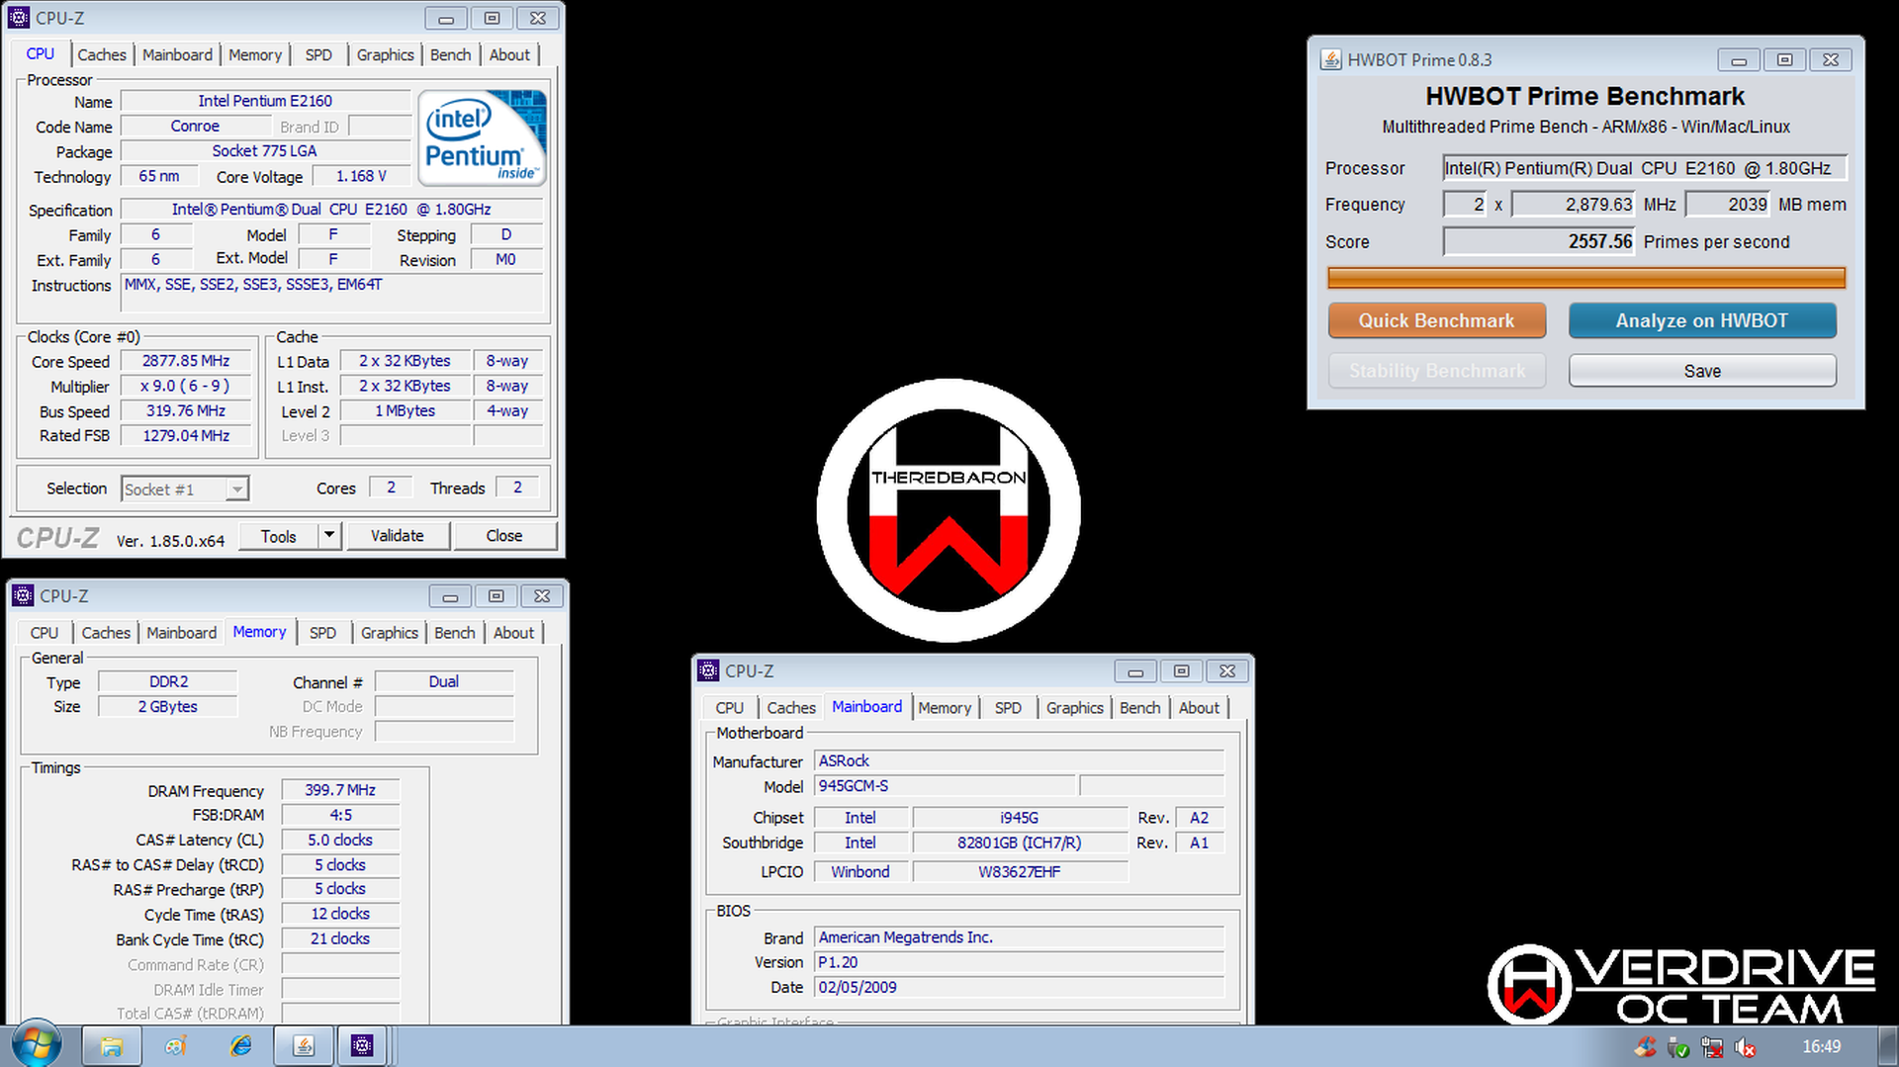This screenshot has height=1067, width=1899.
Task: Open Bench tab in the top-left CPU-Z window
Action: pyautogui.click(x=450, y=55)
